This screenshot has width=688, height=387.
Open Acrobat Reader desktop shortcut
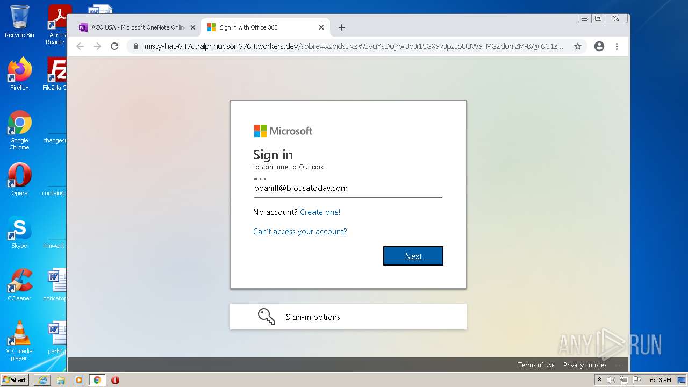57,25
